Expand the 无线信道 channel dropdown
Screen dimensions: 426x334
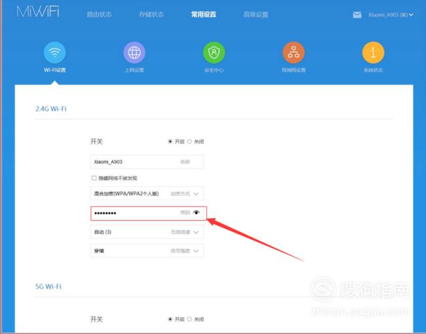click(x=196, y=232)
